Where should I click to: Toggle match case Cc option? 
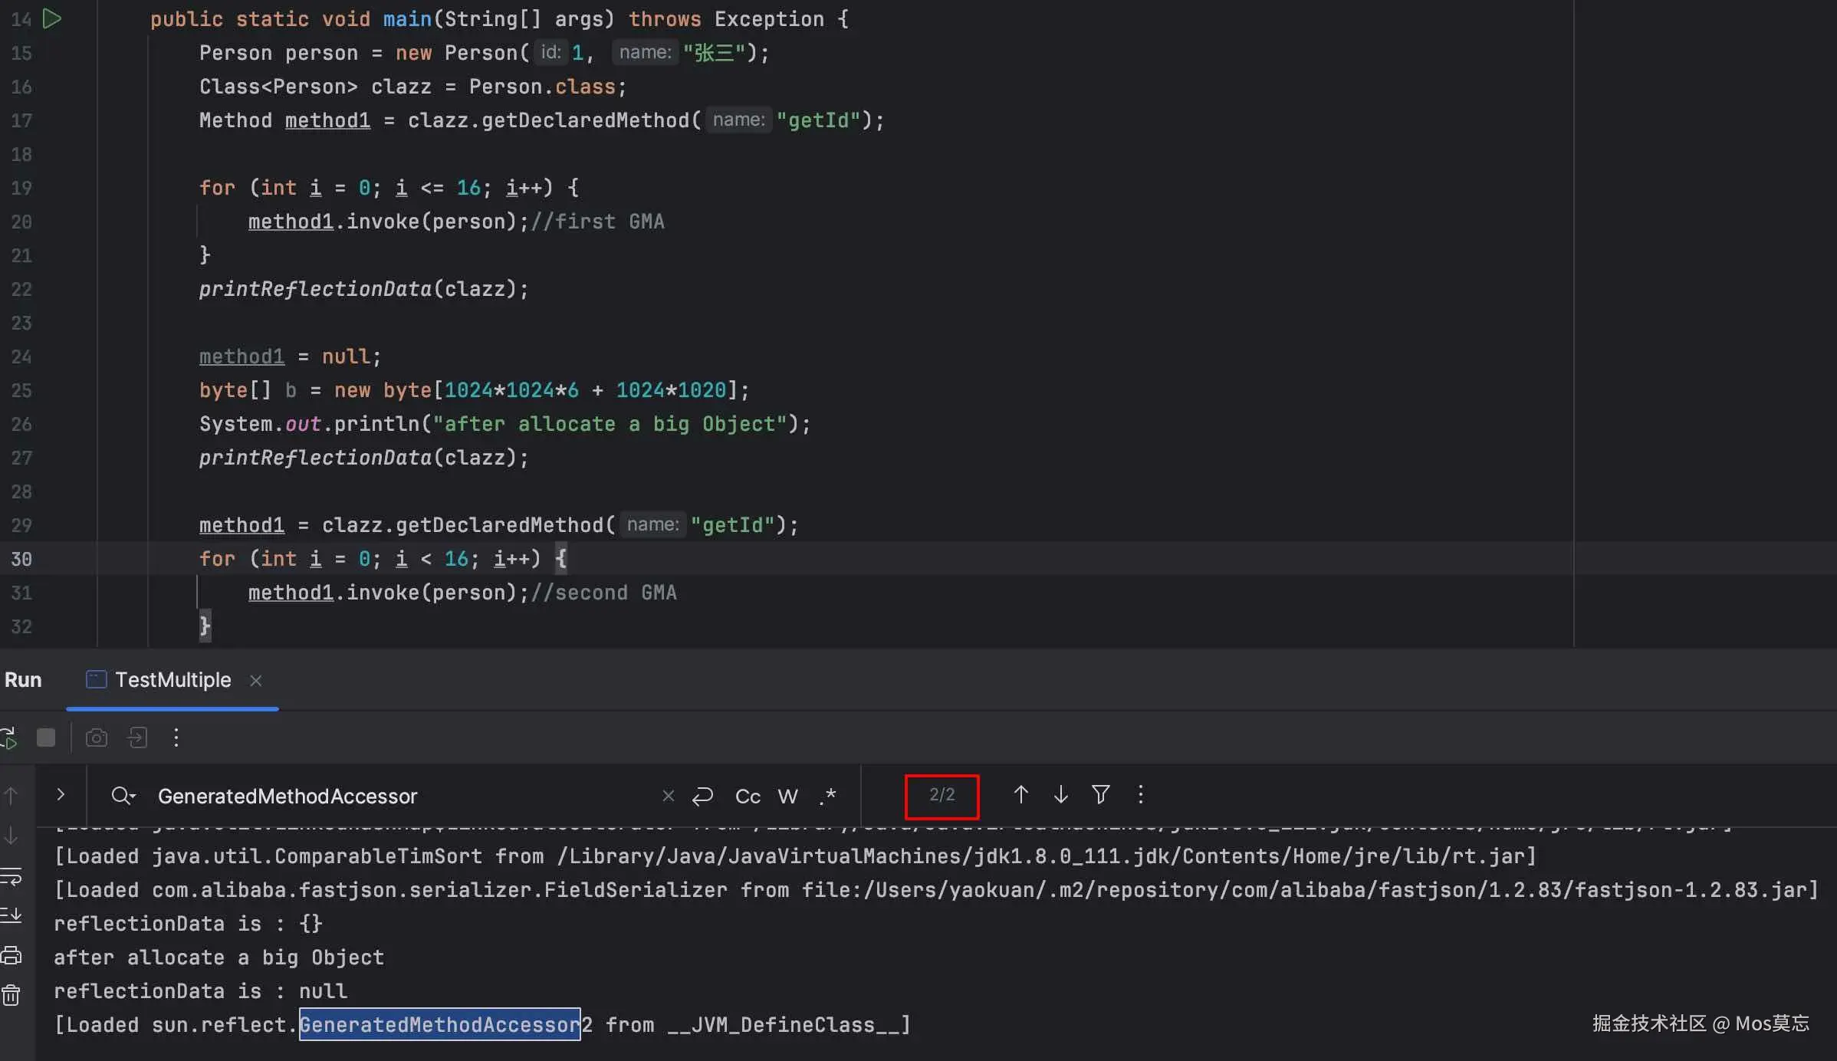tap(748, 797)
